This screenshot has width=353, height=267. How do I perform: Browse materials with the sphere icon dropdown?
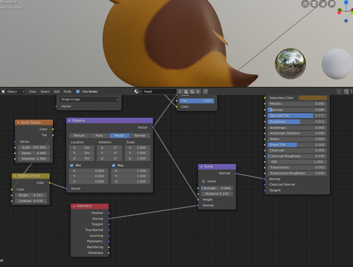138,92
